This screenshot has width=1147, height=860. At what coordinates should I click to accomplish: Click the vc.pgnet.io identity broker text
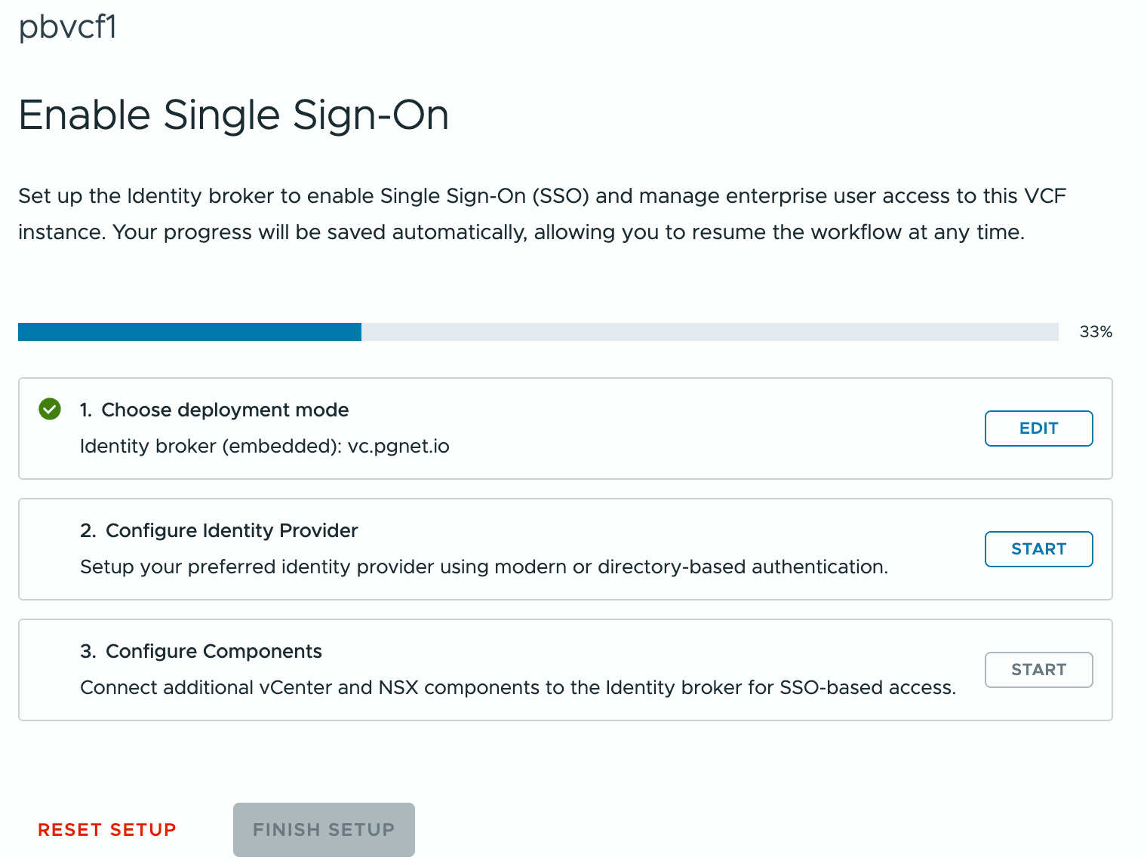tap(398, 446)
